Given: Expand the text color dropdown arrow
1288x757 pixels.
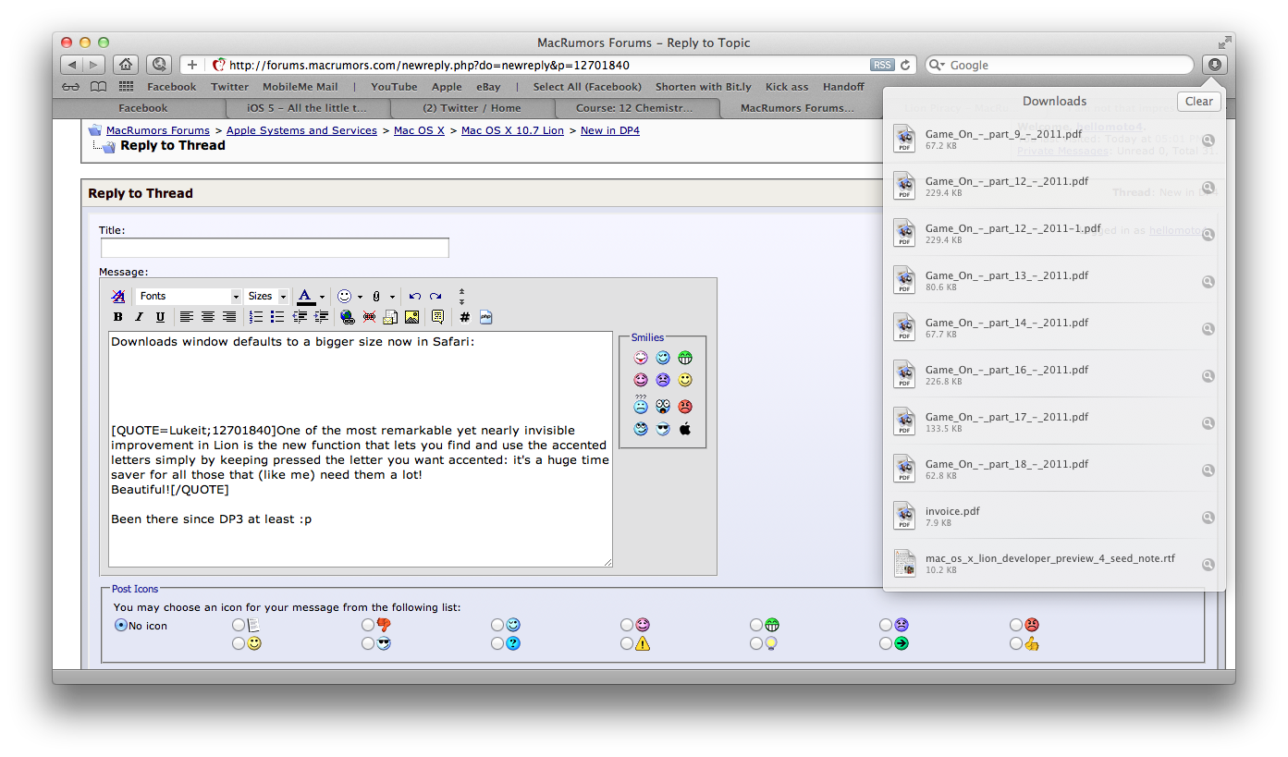Looking at the screenshot, I should (322, 298).
